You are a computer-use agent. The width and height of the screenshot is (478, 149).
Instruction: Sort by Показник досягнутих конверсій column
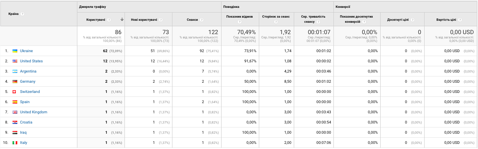click(357, 20)
